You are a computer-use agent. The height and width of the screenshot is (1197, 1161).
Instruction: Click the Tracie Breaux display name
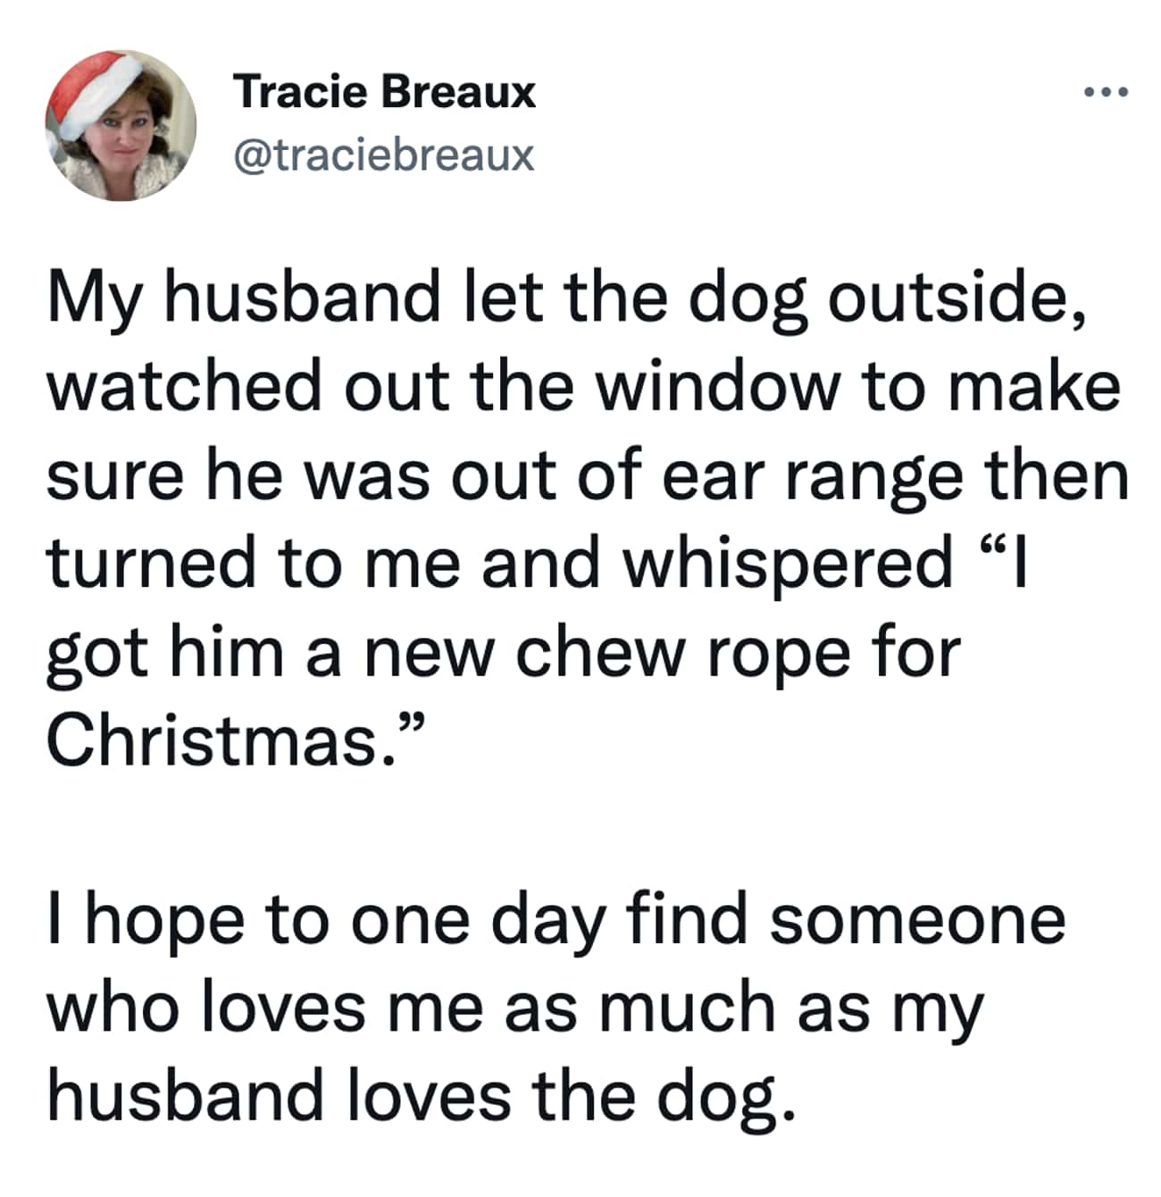click(386, 89)
